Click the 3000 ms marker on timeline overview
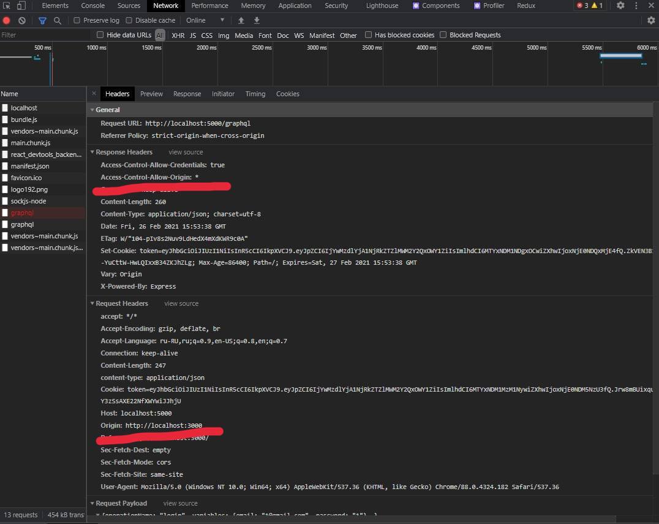659x524 pixels. click(317, 48)
